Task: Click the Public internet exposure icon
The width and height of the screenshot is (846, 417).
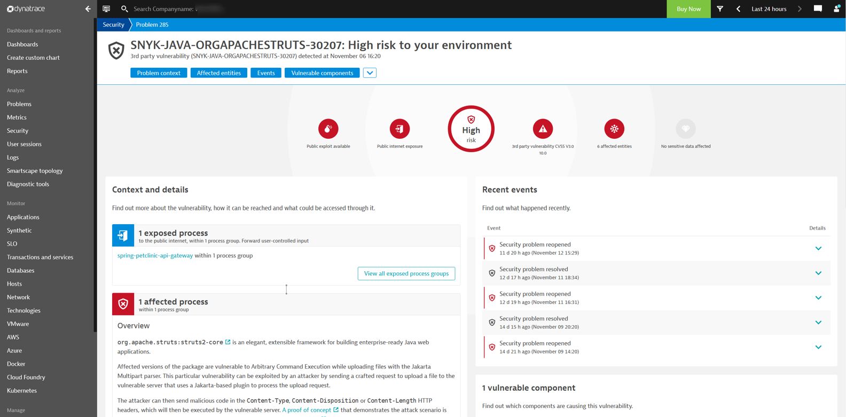Action: point(399,129)
